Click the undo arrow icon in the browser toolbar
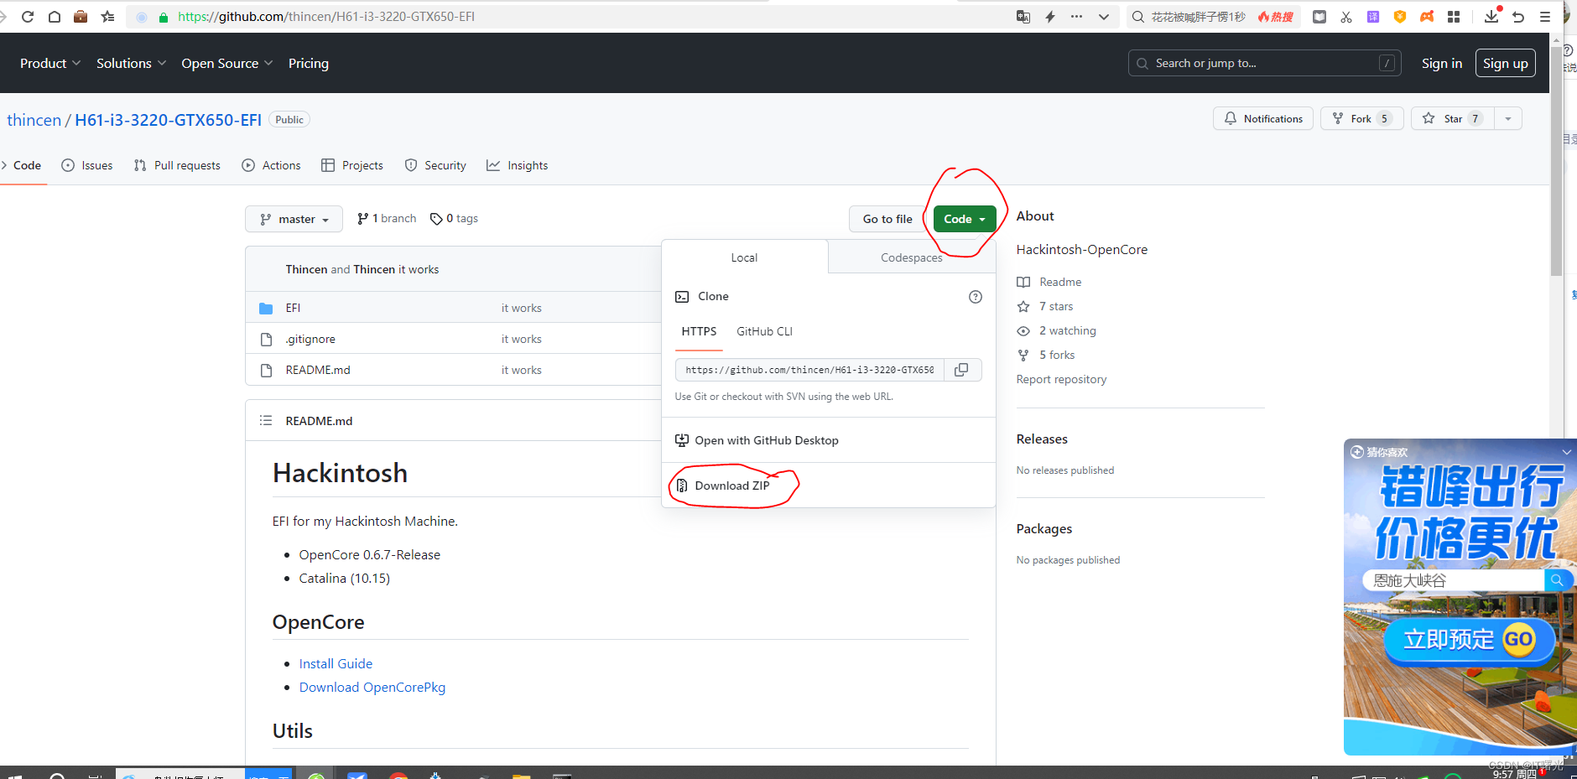Image resolution: width=1577 pixels, height=779 pixels. 1518,17
